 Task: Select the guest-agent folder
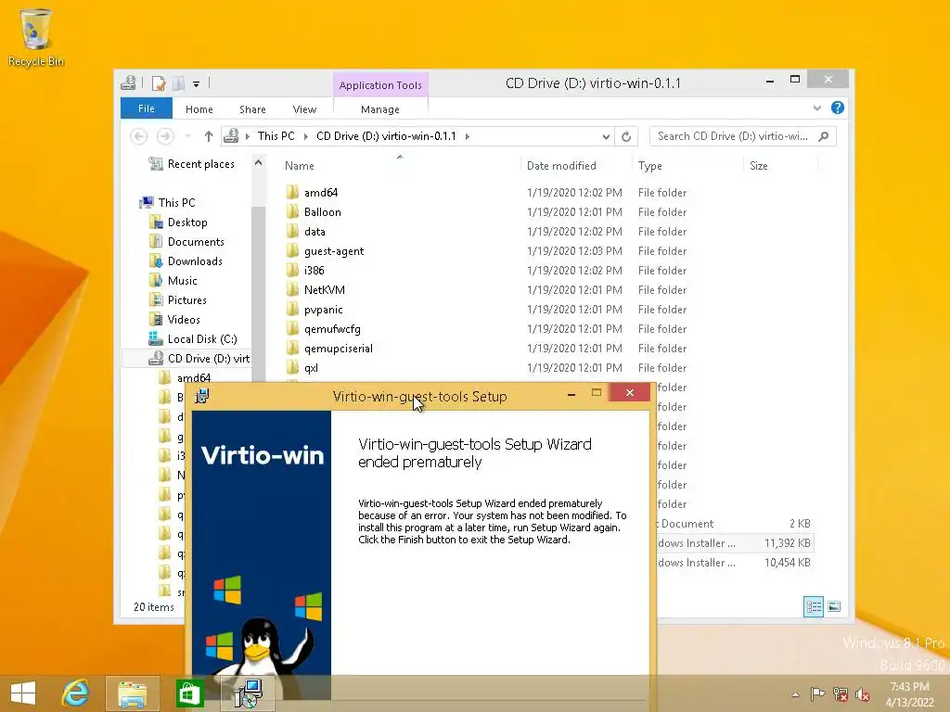pos(334,251)
